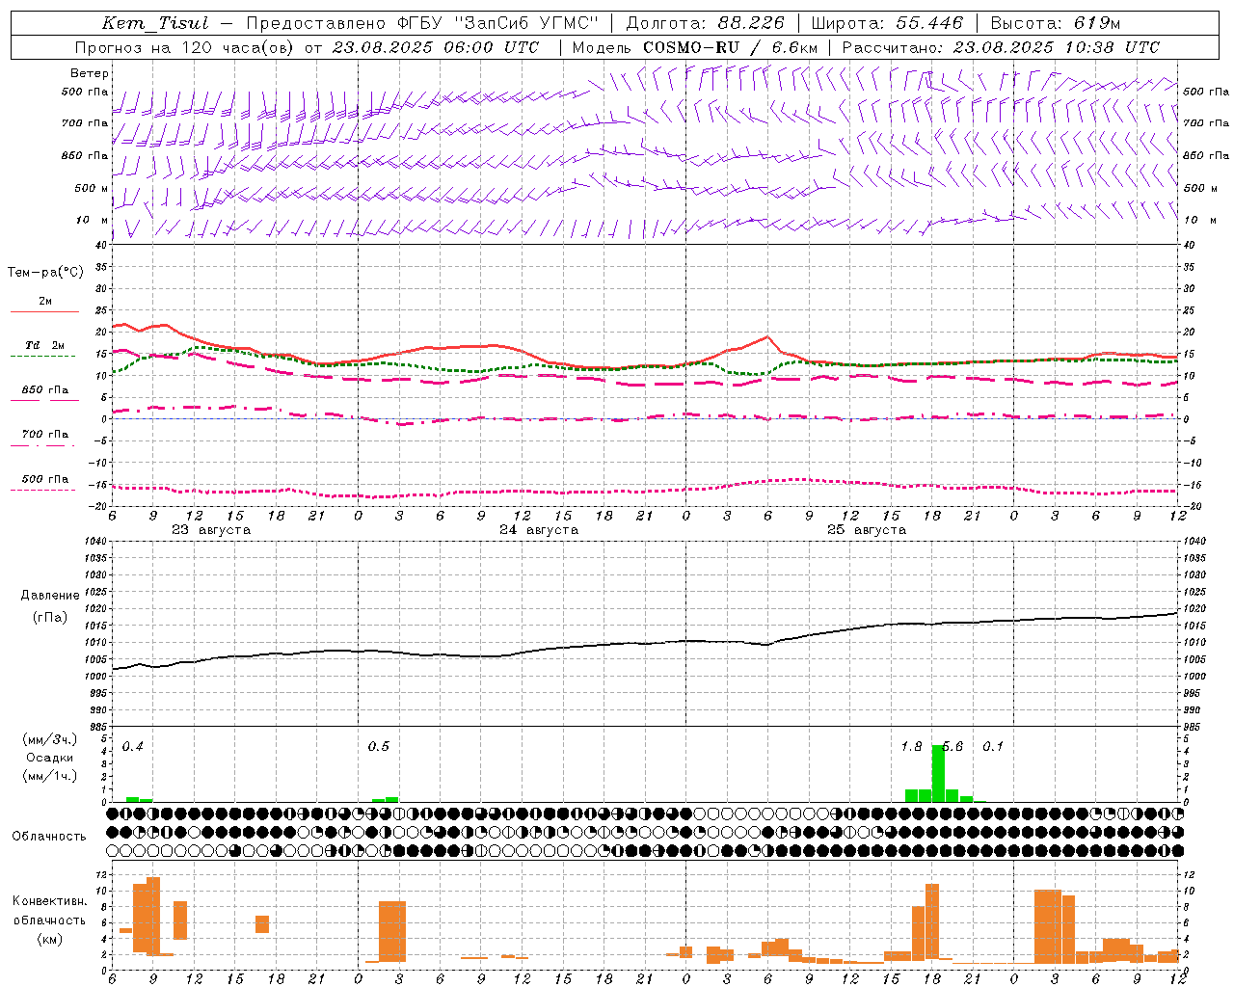Click the "700 гПа" entry in temperature legend
This screenshot has width=1234, height=987.
click(x=45, y=435)
